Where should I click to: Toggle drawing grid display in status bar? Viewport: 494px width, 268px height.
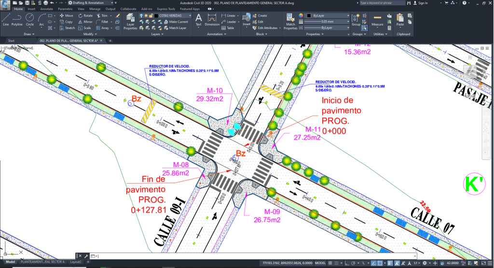[x=330, y=263]
